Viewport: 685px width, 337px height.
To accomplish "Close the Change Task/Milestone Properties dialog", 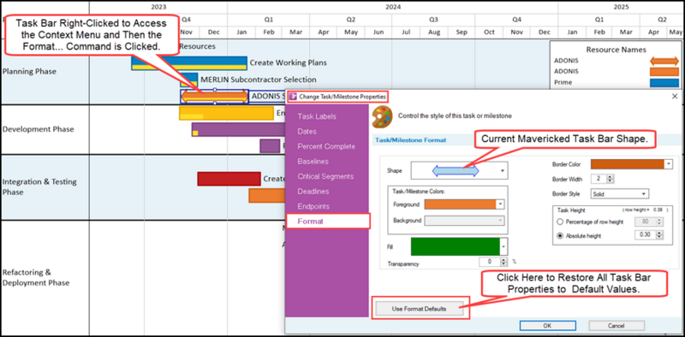I will point(675,96).
